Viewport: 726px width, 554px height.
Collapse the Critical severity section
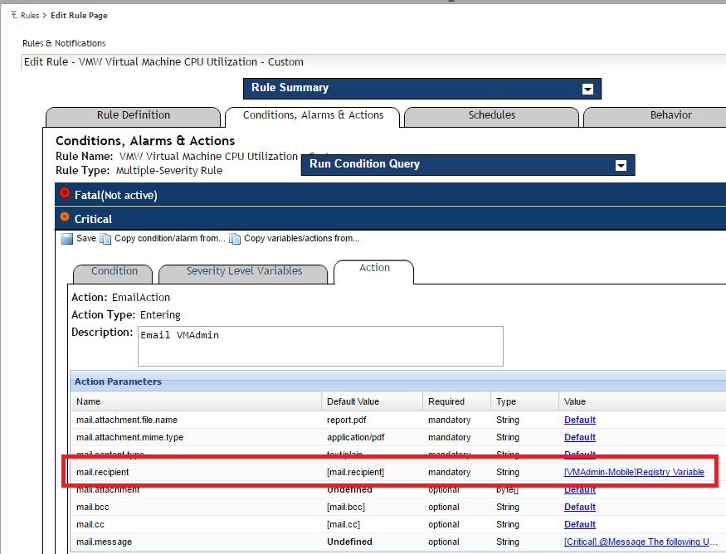point(93,219)
